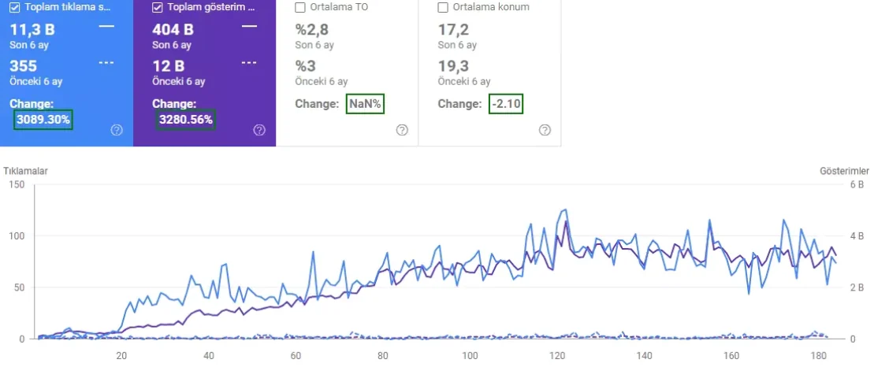Enable the Ortalama TO checkbox
Screen dimensions: 874x367
(x=300, y=8)
